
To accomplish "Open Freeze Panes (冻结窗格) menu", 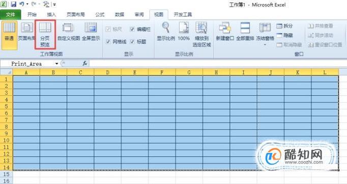I will point(265,34).
